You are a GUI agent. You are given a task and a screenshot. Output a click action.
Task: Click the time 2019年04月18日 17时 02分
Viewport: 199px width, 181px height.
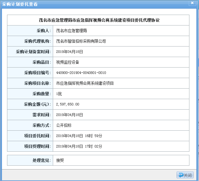(x=79, y=146)
